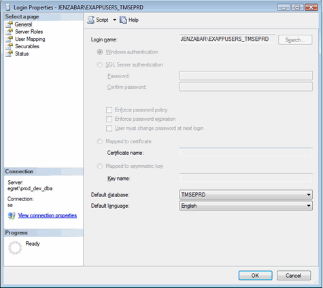
Task: Check the Enforce password policy checkbox
Action: coord(109,110)
